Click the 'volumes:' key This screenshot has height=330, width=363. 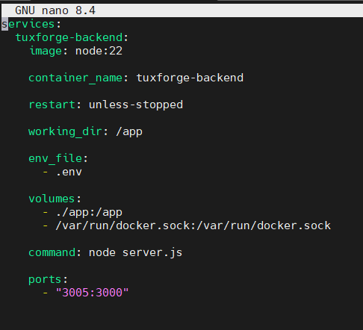(55, 199)
